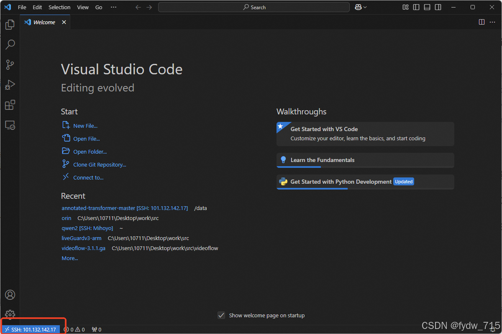Click the Connect to... link

[88, 177]
